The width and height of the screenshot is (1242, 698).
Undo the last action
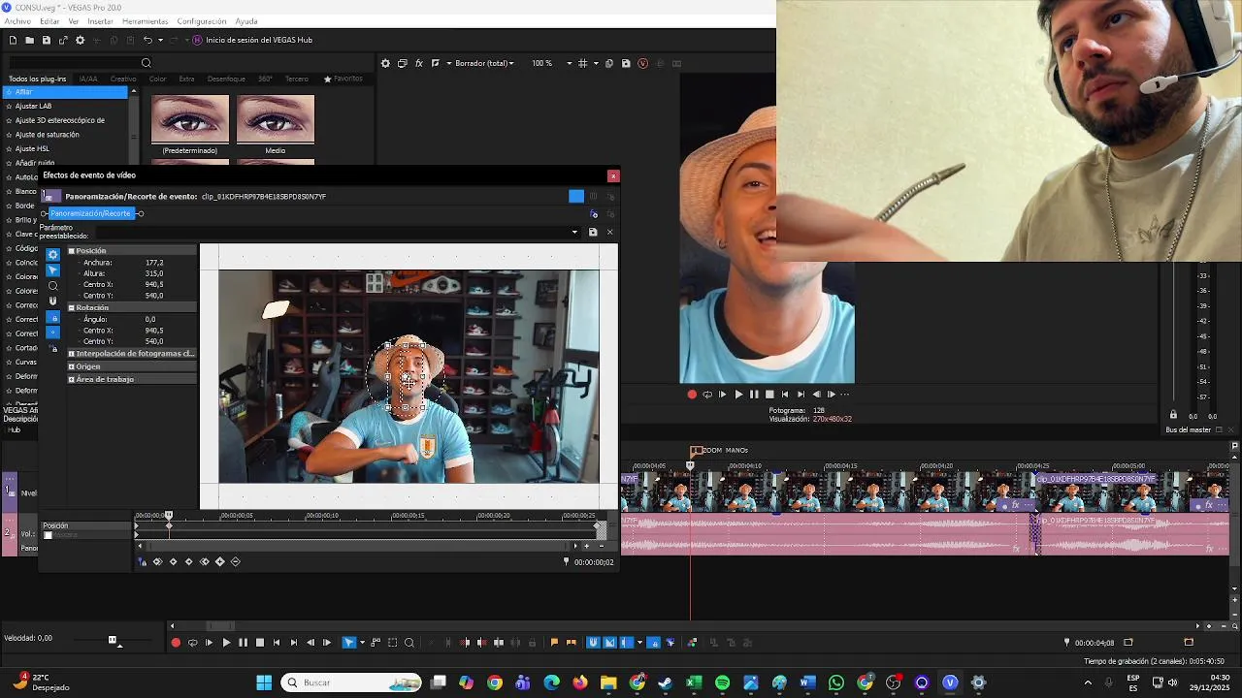click(147, 40)
